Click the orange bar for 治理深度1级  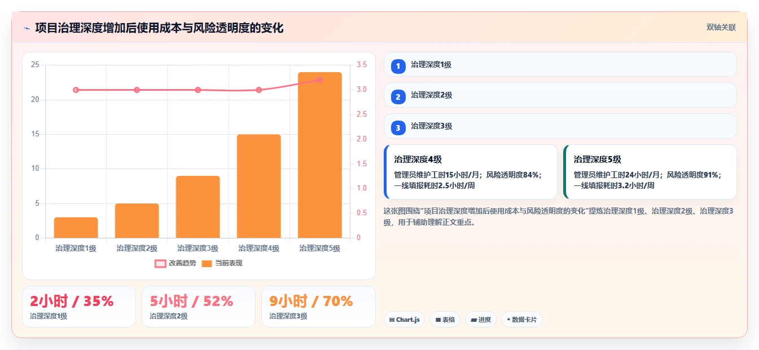(76, 228)
